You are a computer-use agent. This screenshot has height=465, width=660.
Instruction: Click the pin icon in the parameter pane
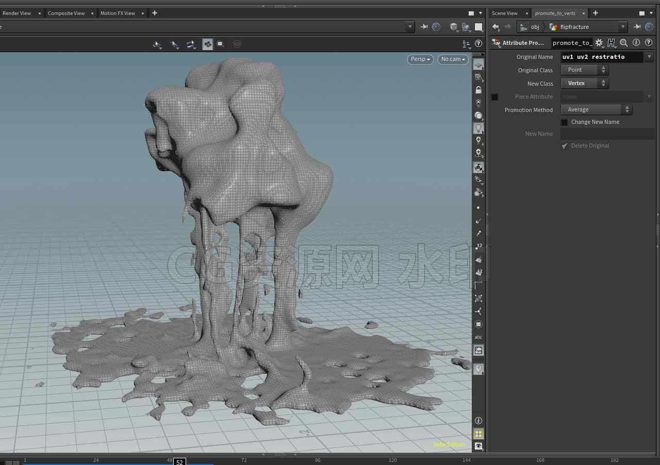pos(637,27)
